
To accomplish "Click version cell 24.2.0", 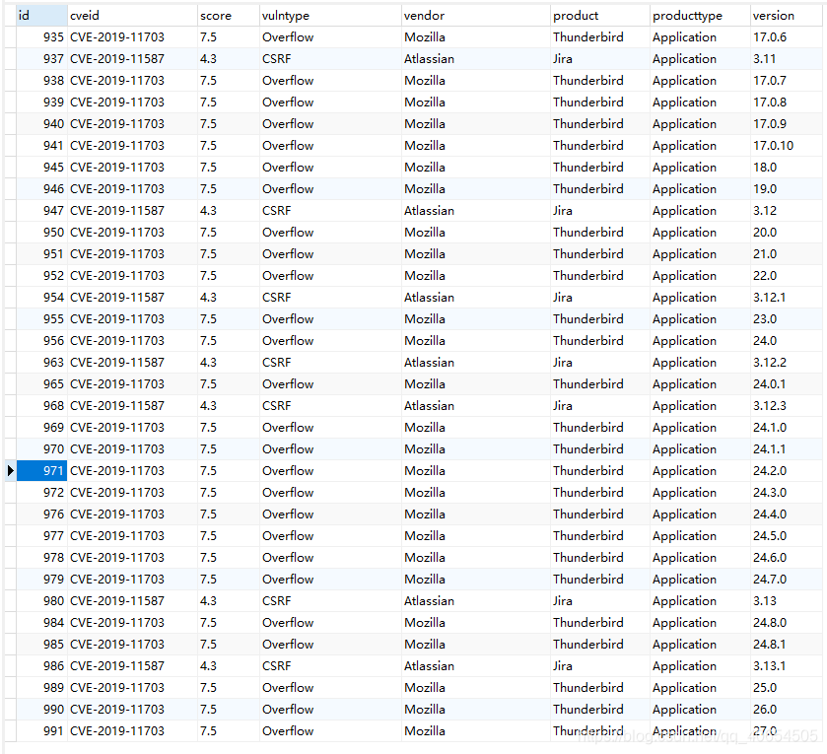I will pyautogui.click(x=786, y=470).
